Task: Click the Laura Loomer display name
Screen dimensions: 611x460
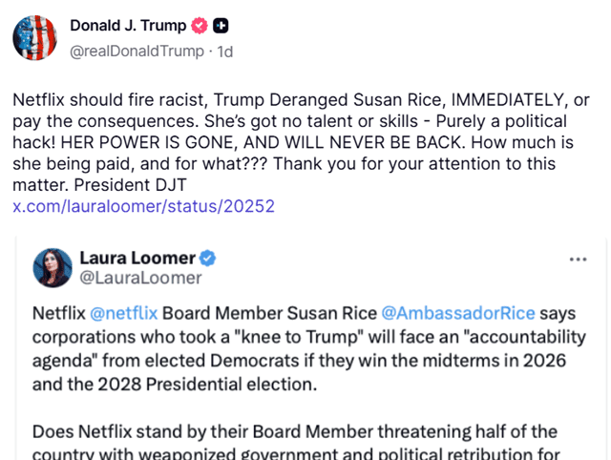Action: [x=137, y=258]
